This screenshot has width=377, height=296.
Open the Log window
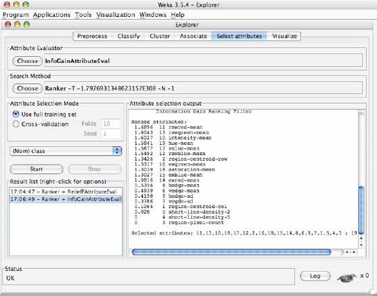coord(315,276)
